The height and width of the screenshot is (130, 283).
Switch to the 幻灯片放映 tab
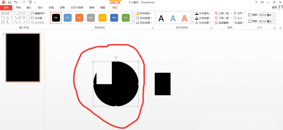pos(77,8)
